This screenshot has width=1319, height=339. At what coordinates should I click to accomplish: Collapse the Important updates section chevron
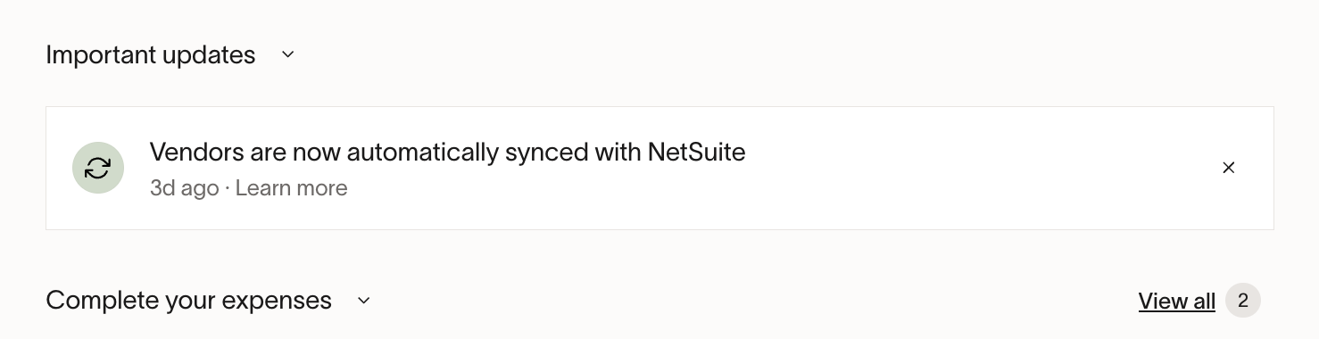[x=287, y=55]
